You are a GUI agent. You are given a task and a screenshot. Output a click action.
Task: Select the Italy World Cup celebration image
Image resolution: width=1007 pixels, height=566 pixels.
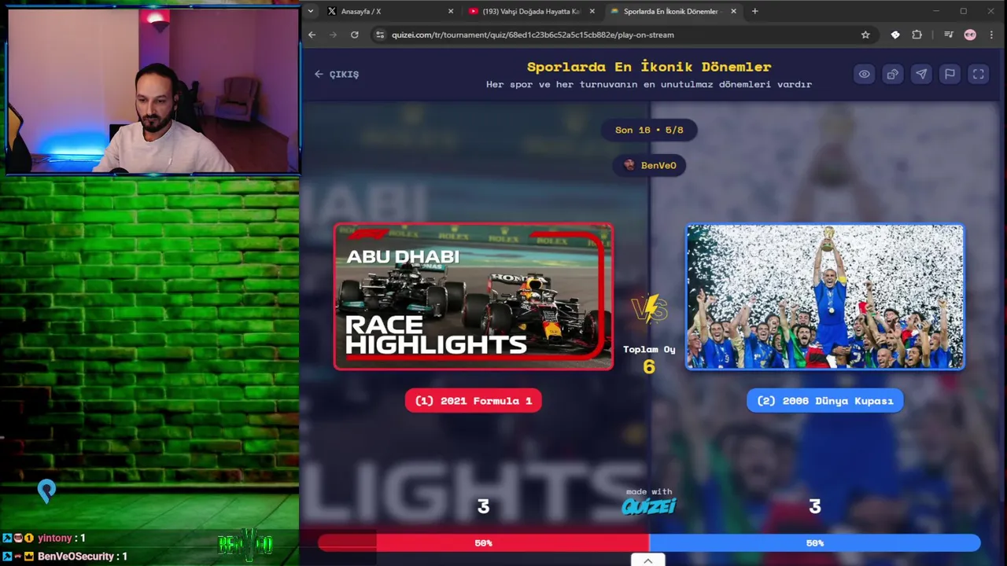point(824,296)
